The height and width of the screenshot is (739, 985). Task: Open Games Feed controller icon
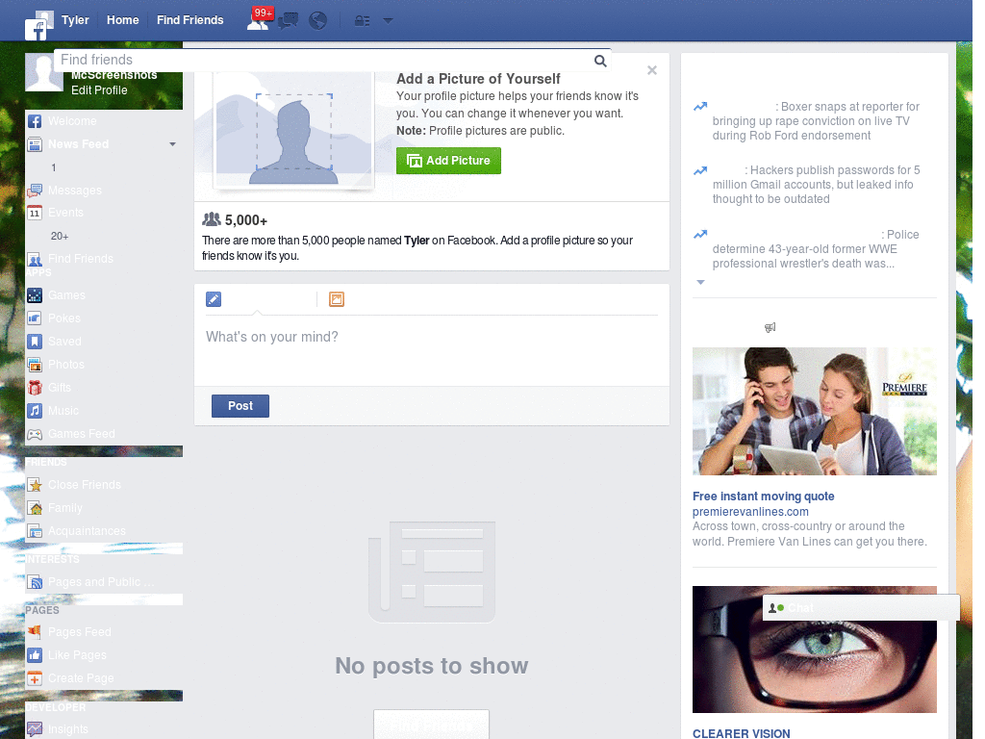(35, 434)
